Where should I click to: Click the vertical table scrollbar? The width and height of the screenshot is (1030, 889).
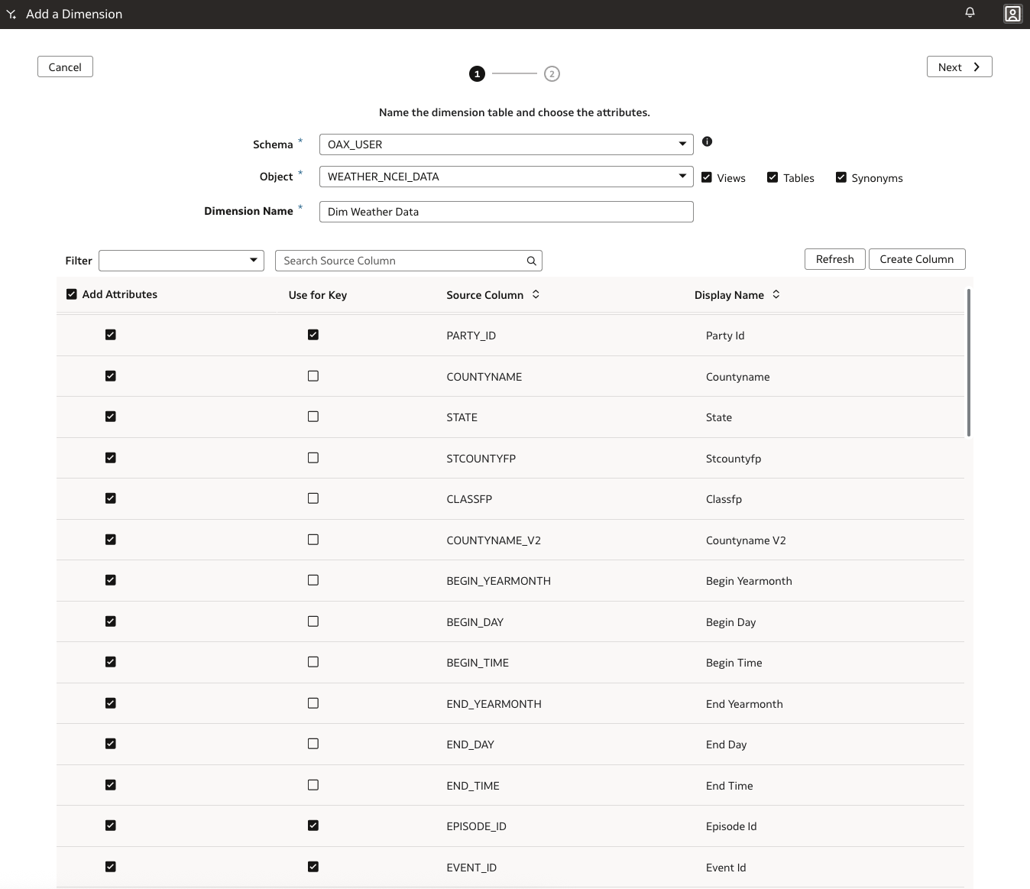click(x=968, y=363)
